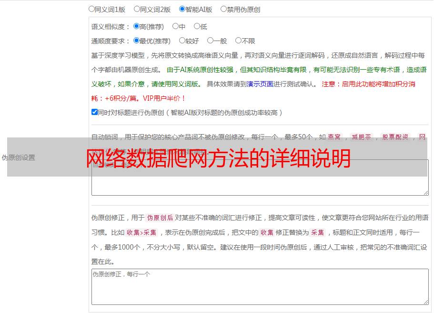Open the 演示页面 link

coord(260,84)
